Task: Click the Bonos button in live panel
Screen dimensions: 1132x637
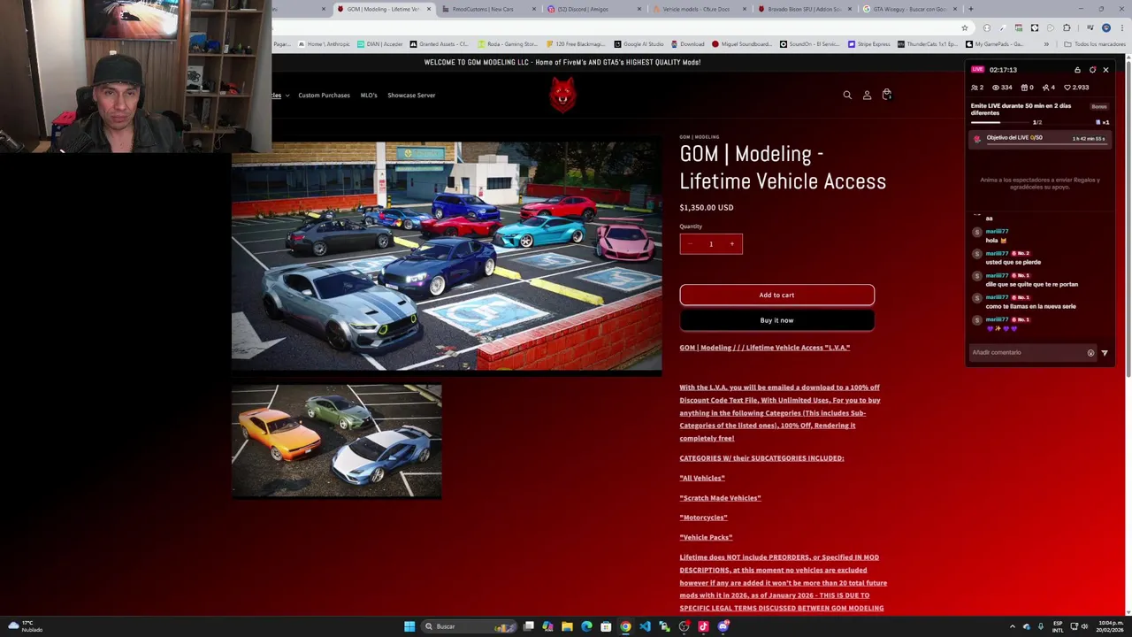Action: pyautogui.click(x=1098, y=106)
